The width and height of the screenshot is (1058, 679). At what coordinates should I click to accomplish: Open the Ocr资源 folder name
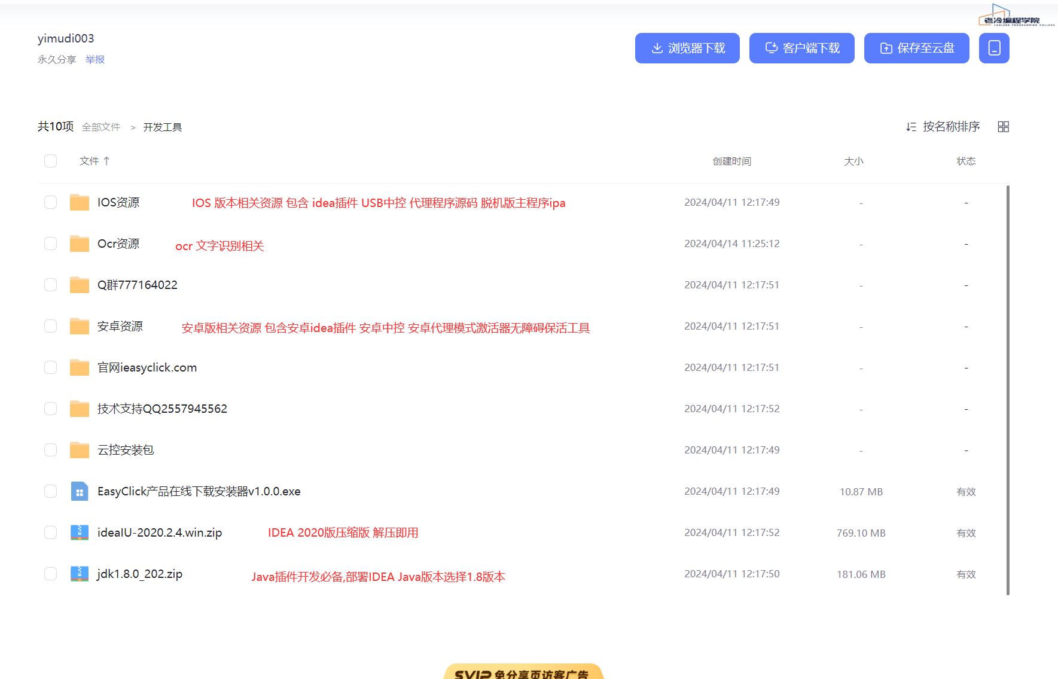[x=118, y=243]
